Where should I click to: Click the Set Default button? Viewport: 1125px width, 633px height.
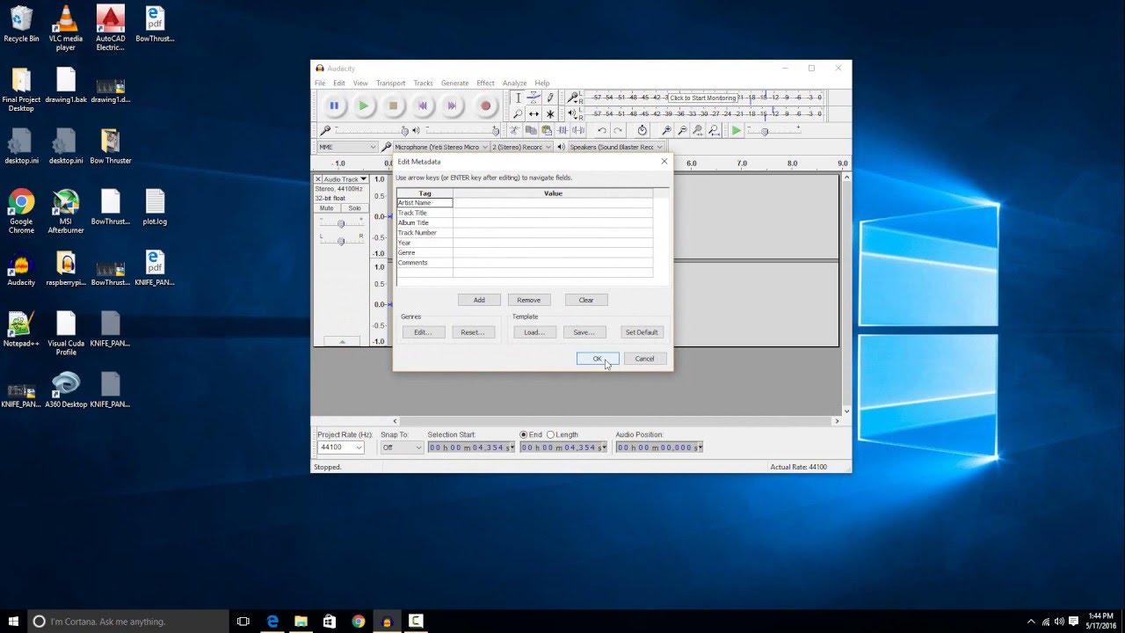click(642, 332)
